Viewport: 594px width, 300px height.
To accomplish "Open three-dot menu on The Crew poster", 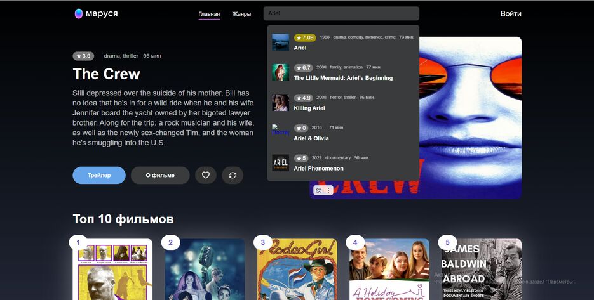I will pos(328,190).
